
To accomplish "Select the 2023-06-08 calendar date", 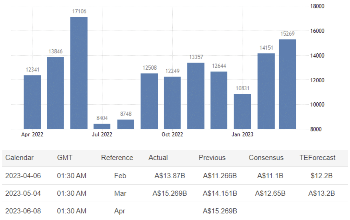I will coord(23,211).
